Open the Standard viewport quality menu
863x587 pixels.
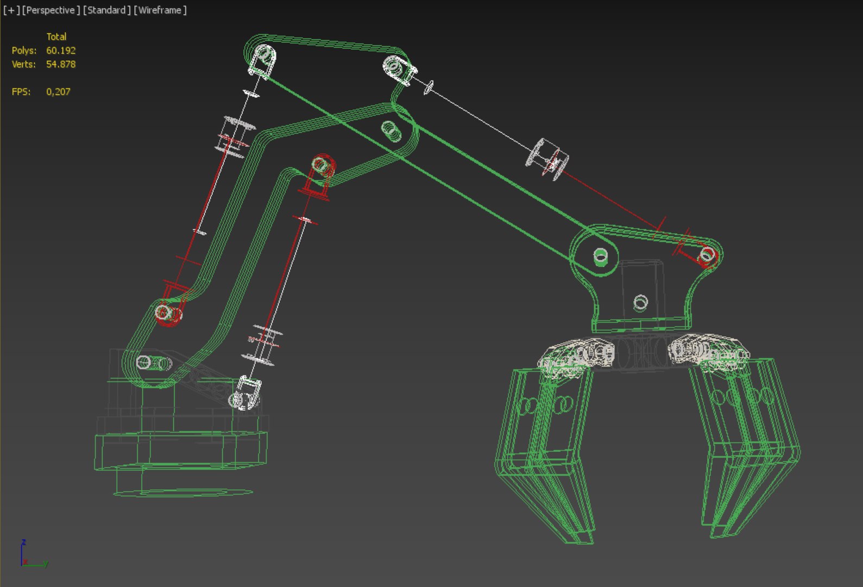pyautogui.click(x=106, y=10)
